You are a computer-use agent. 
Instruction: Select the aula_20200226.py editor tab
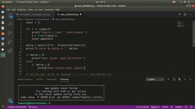pyautogui.click(x=69, y=15)
